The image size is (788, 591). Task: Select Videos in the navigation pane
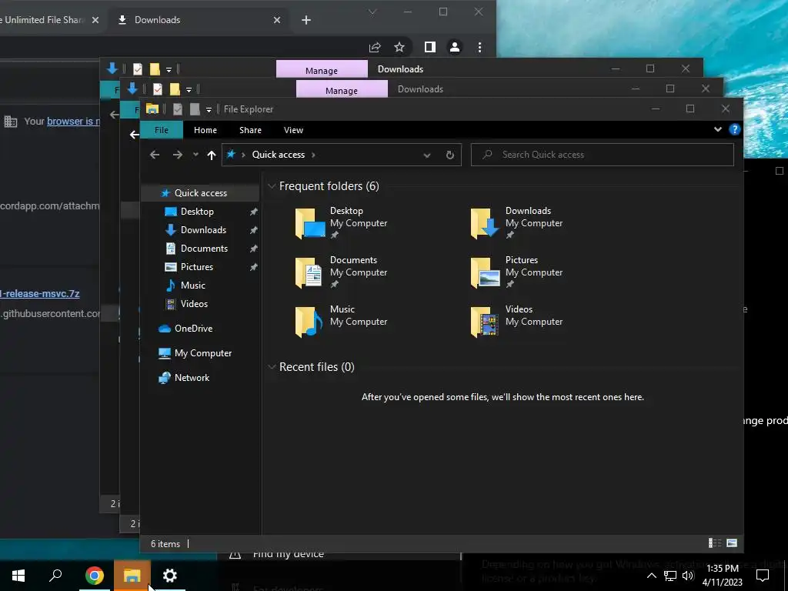click(x=193, y=303)
